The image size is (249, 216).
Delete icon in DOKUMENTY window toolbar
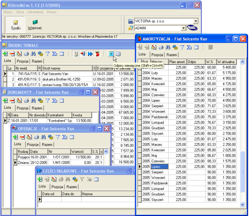[12, 101]
